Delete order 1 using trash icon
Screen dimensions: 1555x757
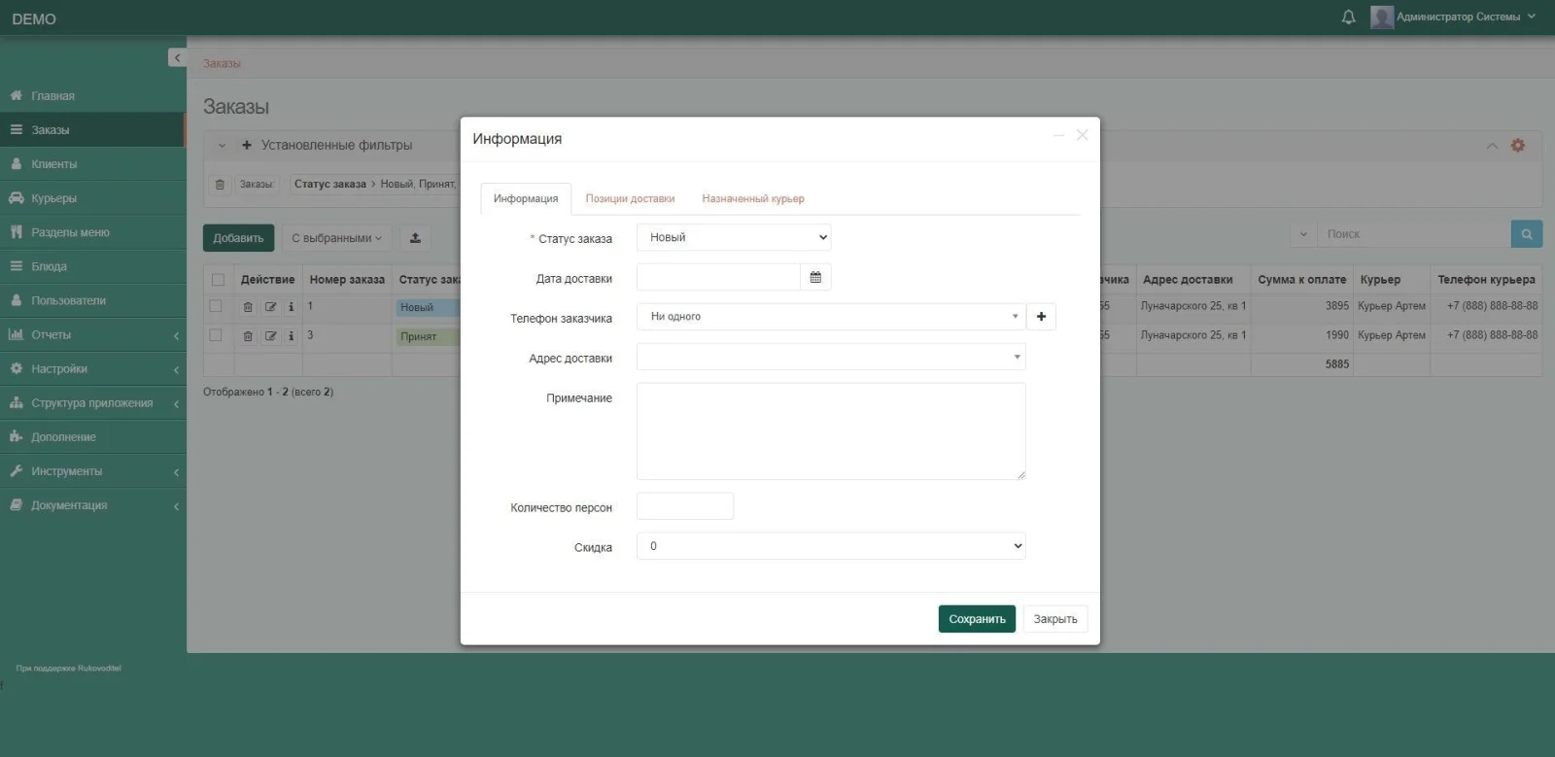click(x=248, y=307)
